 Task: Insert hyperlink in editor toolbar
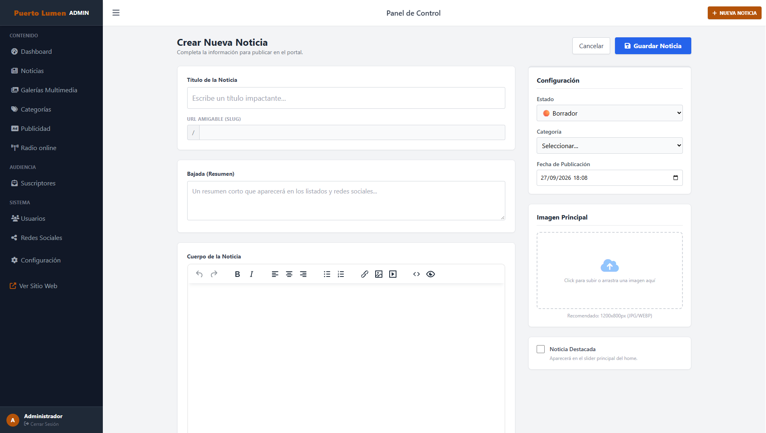click(365, 274)
